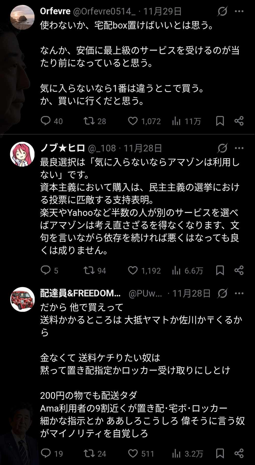This screenshot has width=255, height=465.
Task: Open Orfevre's profile avatar
Action: click(x=22, y=17)
